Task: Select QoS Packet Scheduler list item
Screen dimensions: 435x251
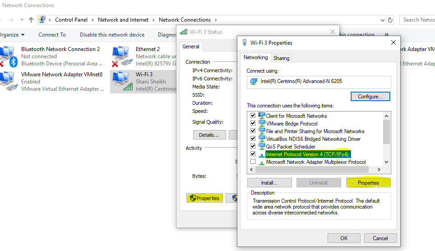Action: (291, 147)
